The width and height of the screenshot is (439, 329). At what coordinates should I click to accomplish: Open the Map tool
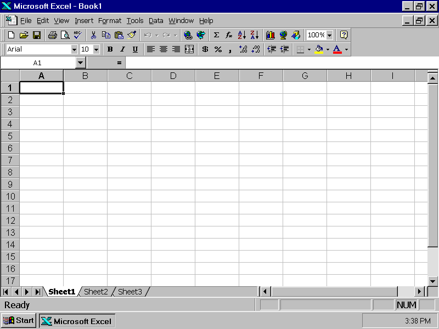[282, 35]
